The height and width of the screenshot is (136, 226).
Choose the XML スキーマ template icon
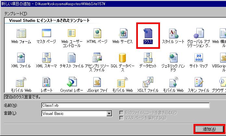(x=46, y=57)
